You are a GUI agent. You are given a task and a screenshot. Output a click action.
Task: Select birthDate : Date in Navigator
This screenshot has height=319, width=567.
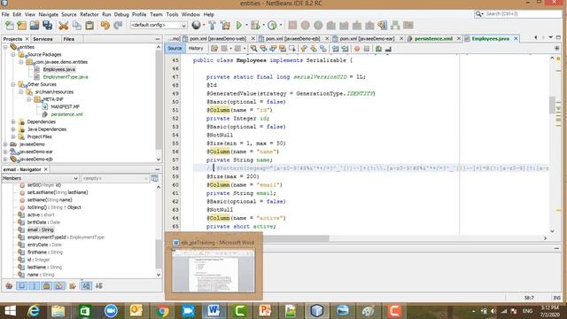click(43, 222)
